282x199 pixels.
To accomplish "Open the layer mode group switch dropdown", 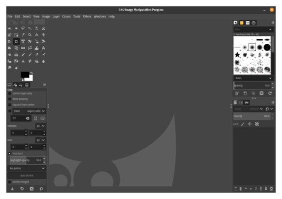I will [x=269, y=109].
